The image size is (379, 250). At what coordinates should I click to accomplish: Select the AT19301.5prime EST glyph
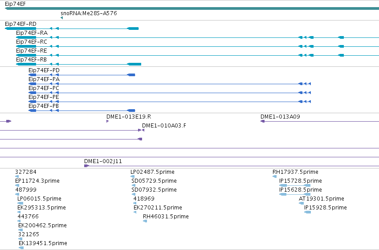[x=301, y=203]
